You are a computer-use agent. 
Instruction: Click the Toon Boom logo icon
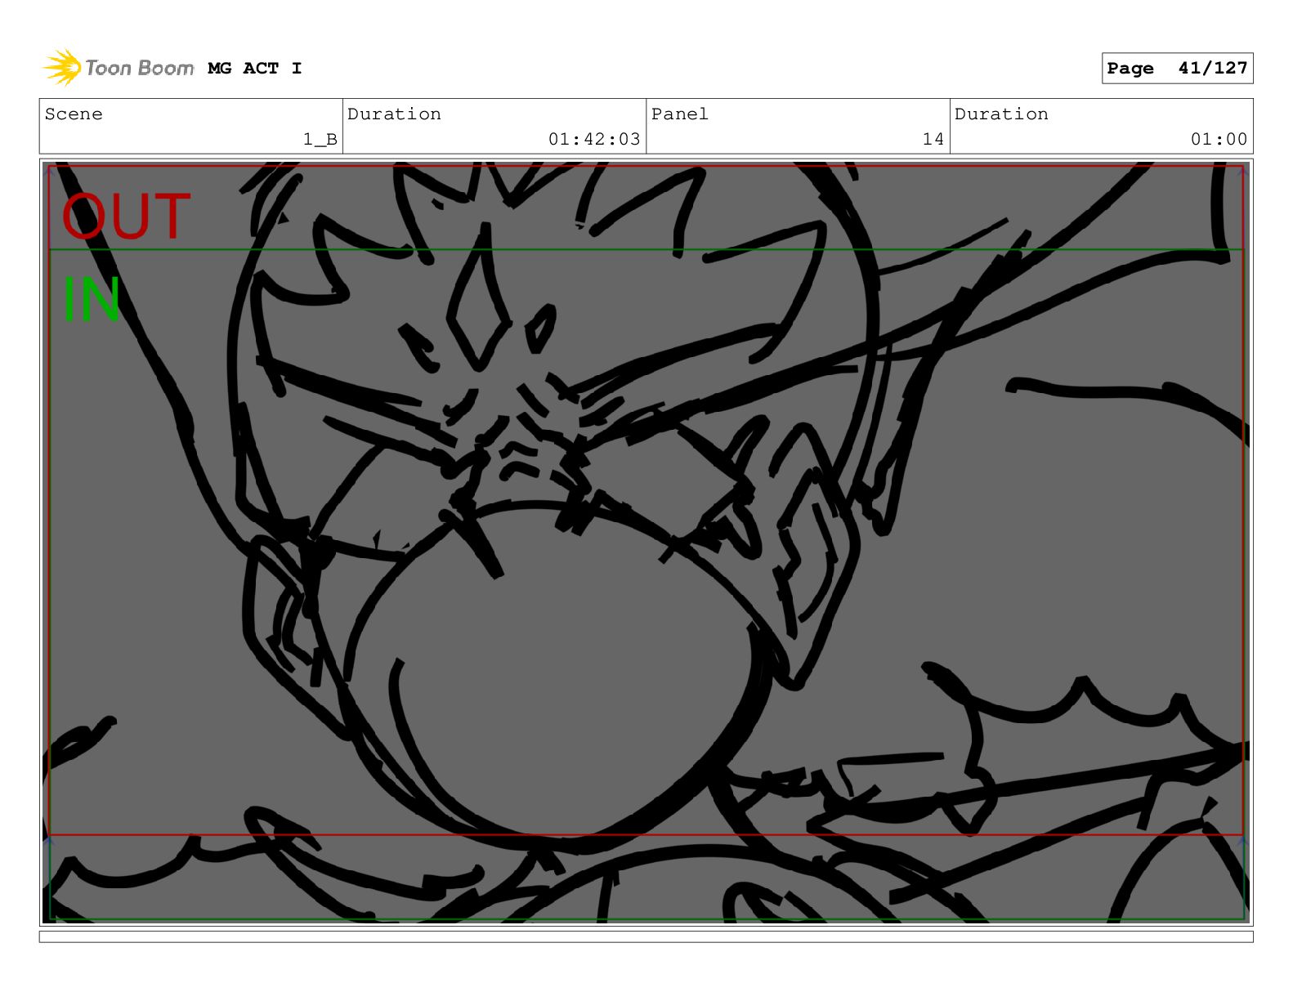tap(62, 67)
